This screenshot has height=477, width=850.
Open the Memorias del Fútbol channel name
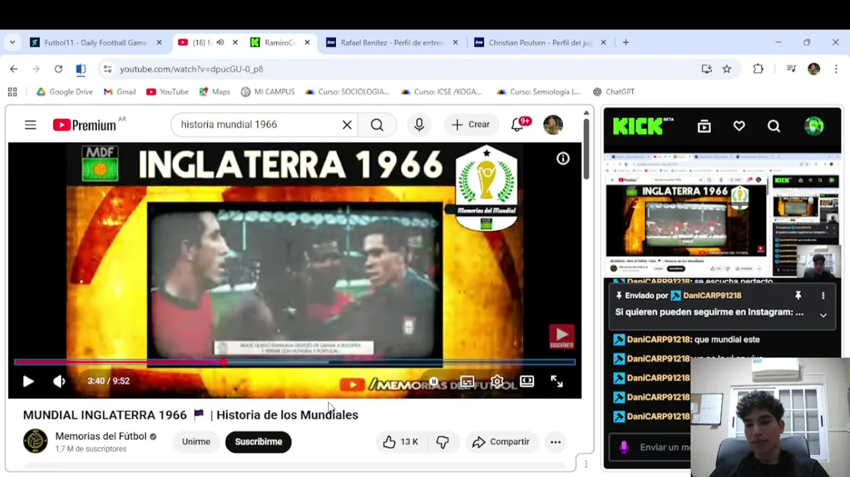point(101,436)
